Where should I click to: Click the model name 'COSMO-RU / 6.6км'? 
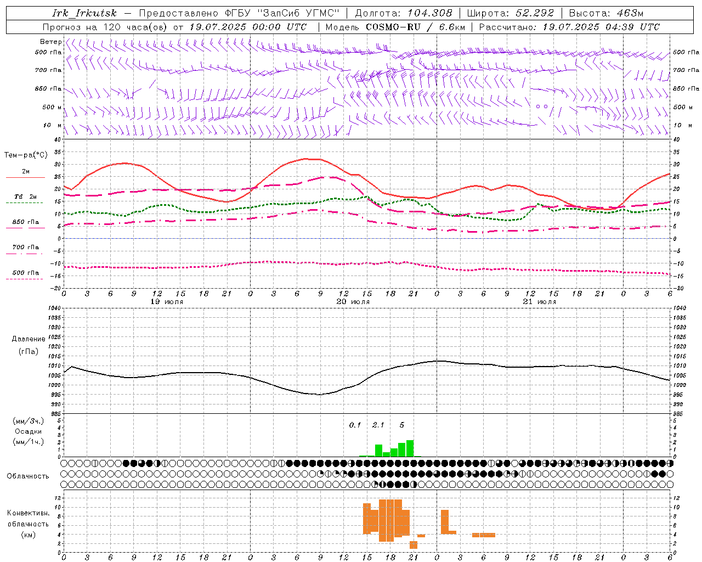click(x=416, y=27)
